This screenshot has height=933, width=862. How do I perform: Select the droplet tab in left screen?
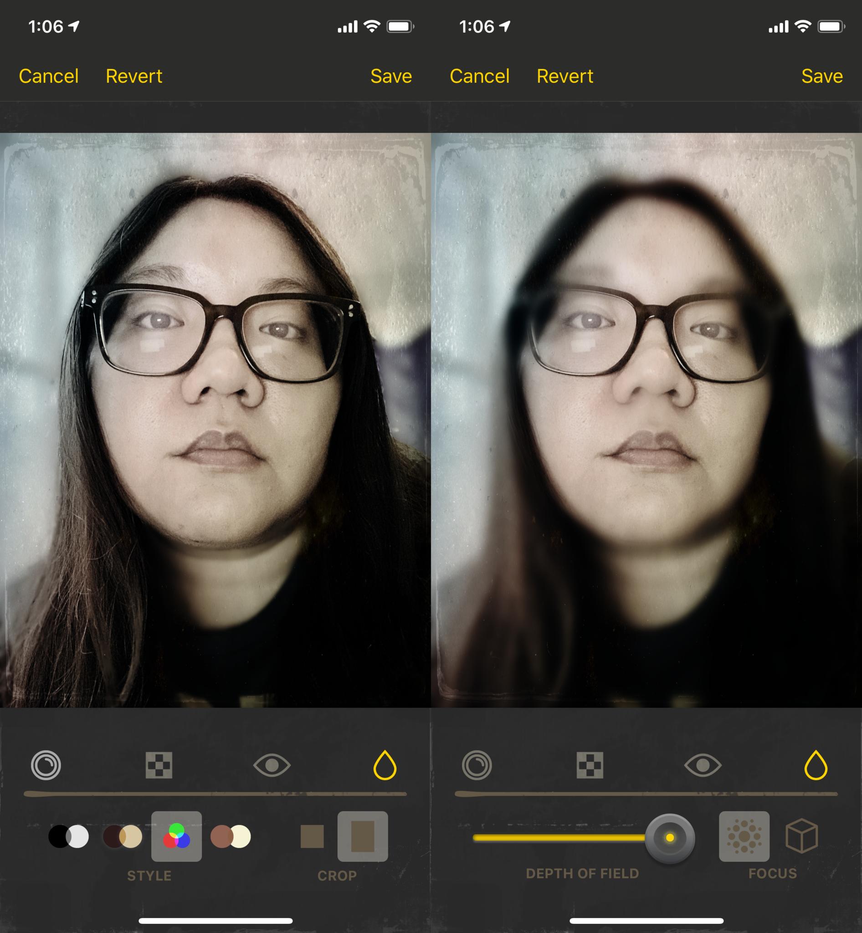tap(385, 765)
